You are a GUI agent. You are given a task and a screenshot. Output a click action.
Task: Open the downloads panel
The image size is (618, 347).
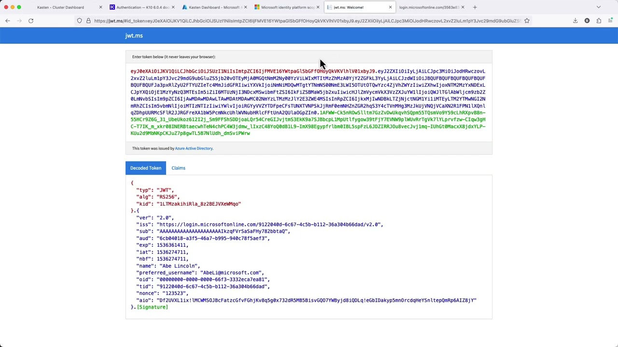(576, 21)
